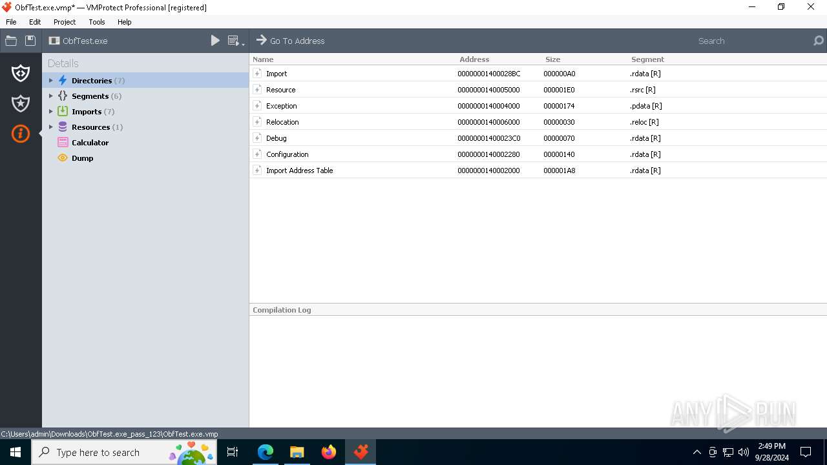Click the icon beside Debug row
This screenshot has height=465, width=827.
[257, 138]
